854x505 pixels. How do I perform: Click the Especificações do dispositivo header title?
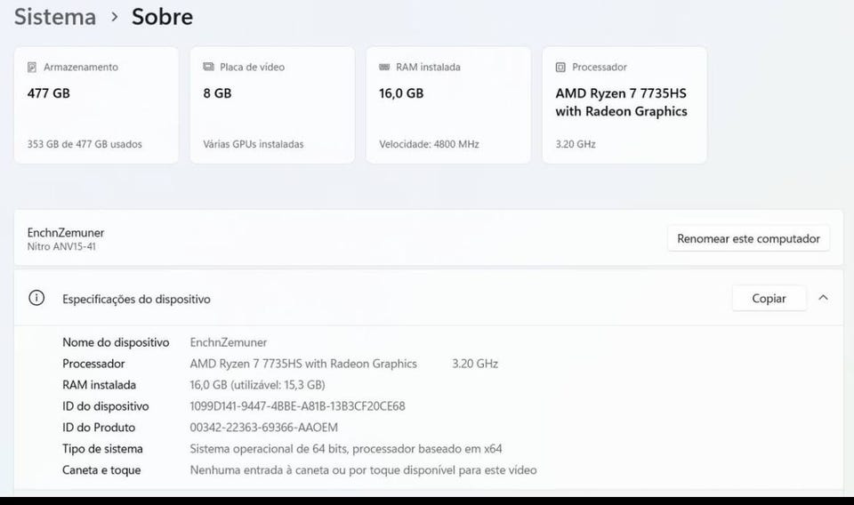pyautogui.click(x=136, y=299)
